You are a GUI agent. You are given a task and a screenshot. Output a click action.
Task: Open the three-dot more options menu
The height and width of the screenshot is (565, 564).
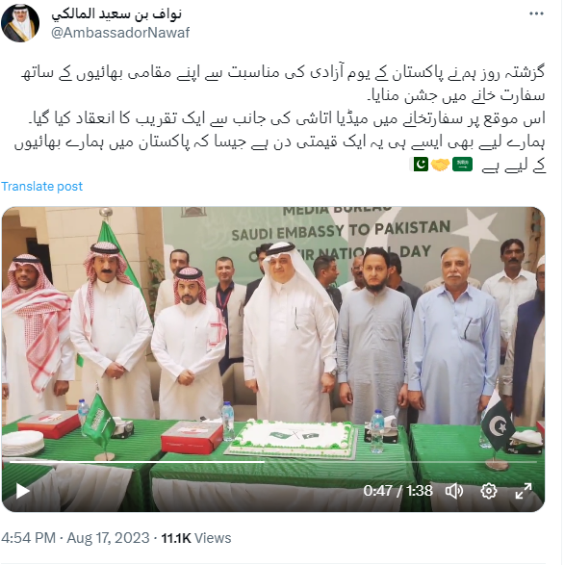coord(536,13)
